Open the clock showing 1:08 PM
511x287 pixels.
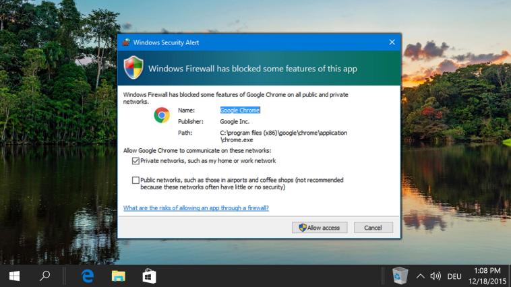tap(487, 276)
